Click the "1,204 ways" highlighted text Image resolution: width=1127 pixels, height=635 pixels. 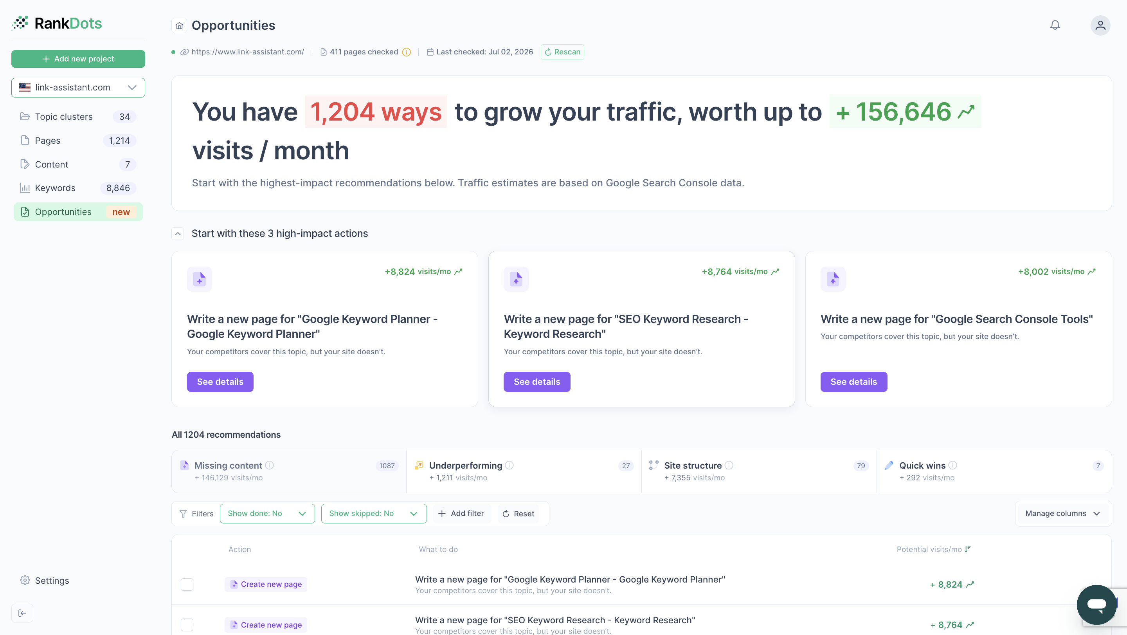click(x=376, y=112)
